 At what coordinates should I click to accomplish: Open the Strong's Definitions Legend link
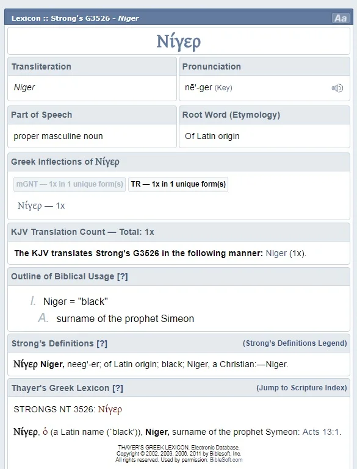click(x=295, y=343)
